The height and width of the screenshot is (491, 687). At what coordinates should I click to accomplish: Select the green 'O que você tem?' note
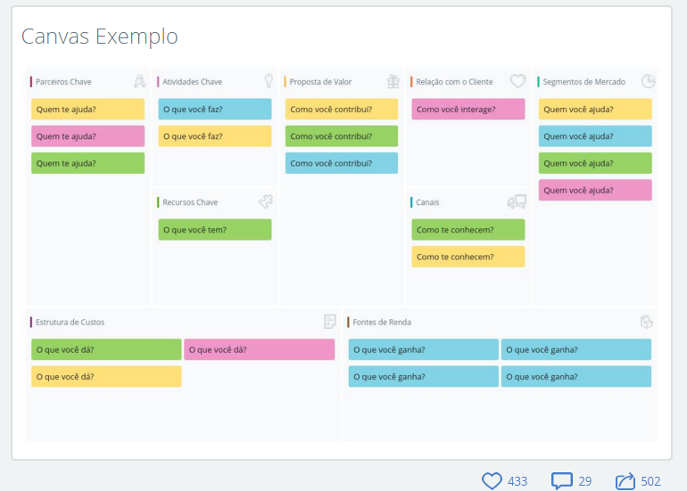coord(214,230)
